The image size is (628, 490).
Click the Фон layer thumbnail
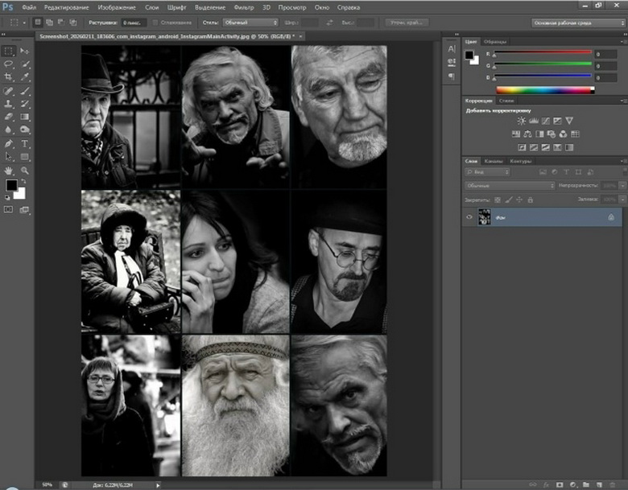[x=485, y=217]
